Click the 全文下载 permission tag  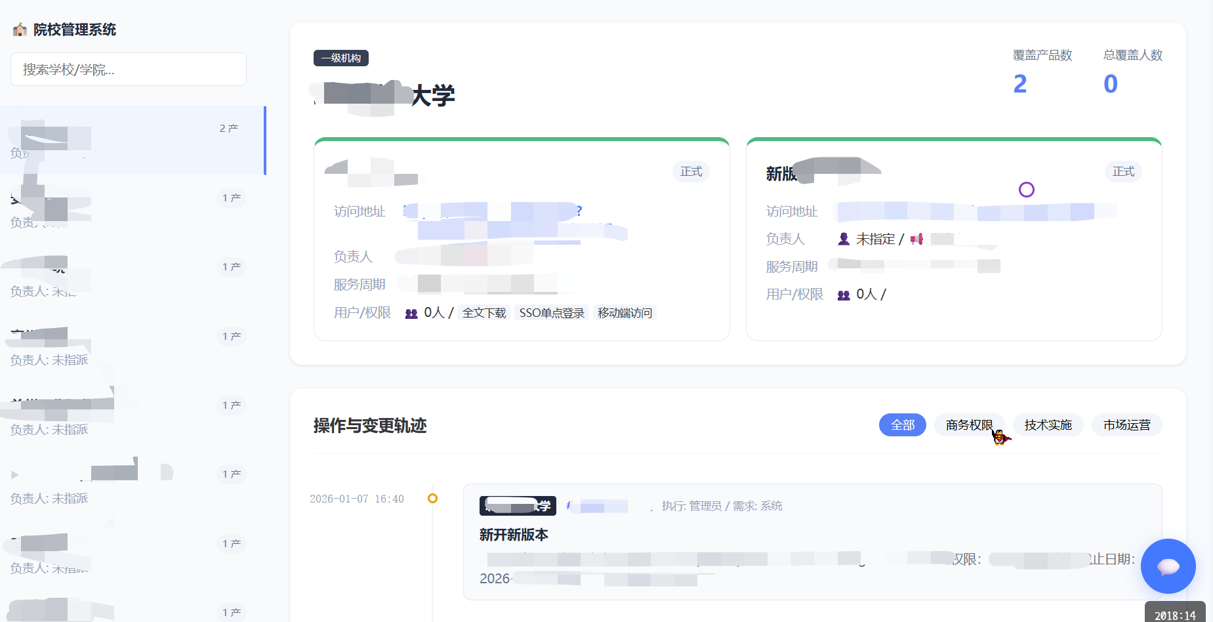point(484,313)
